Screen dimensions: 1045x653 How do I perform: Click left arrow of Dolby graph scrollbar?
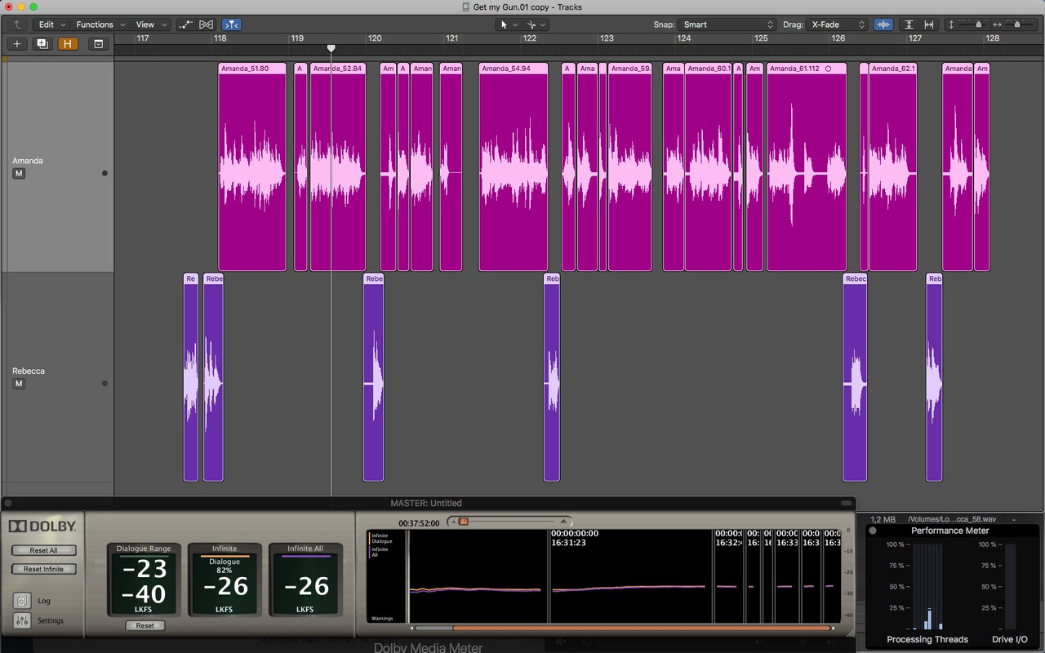[x=411, y=628]
